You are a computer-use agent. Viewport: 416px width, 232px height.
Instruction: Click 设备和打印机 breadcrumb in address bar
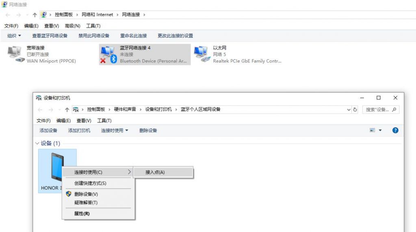click(x=158, y=110)
